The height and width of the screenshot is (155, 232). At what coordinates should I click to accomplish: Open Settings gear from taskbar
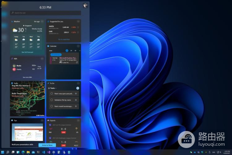point(54,152)
